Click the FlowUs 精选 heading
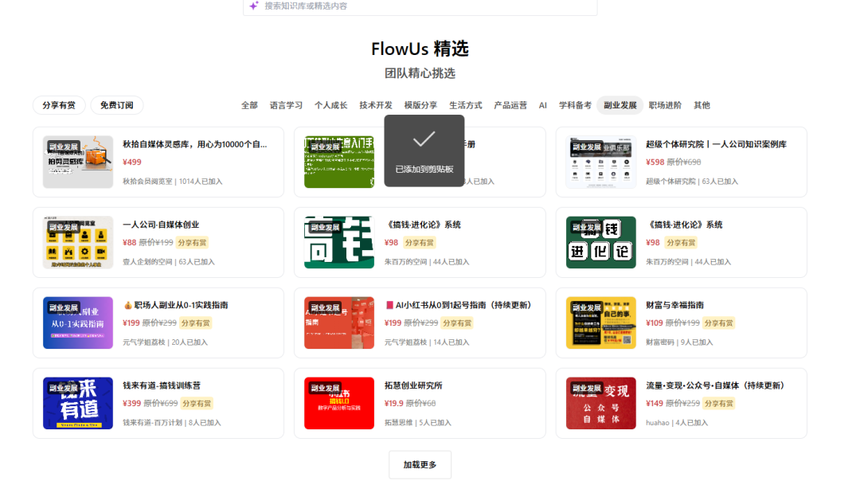The height and width of the screenshot is (489, 860). pos(420,49)
